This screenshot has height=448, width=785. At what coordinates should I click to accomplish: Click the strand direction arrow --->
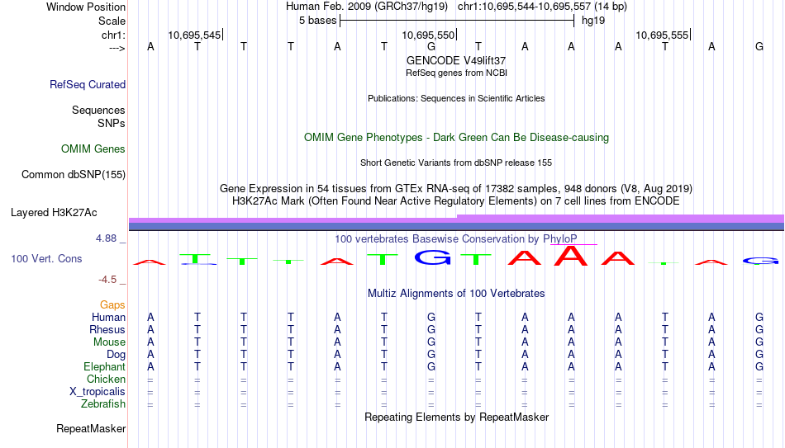[x=117, y=48]
